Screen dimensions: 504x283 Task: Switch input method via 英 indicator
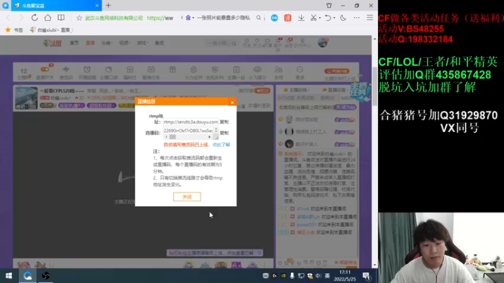pyautogui.click(x=327, y=275)
